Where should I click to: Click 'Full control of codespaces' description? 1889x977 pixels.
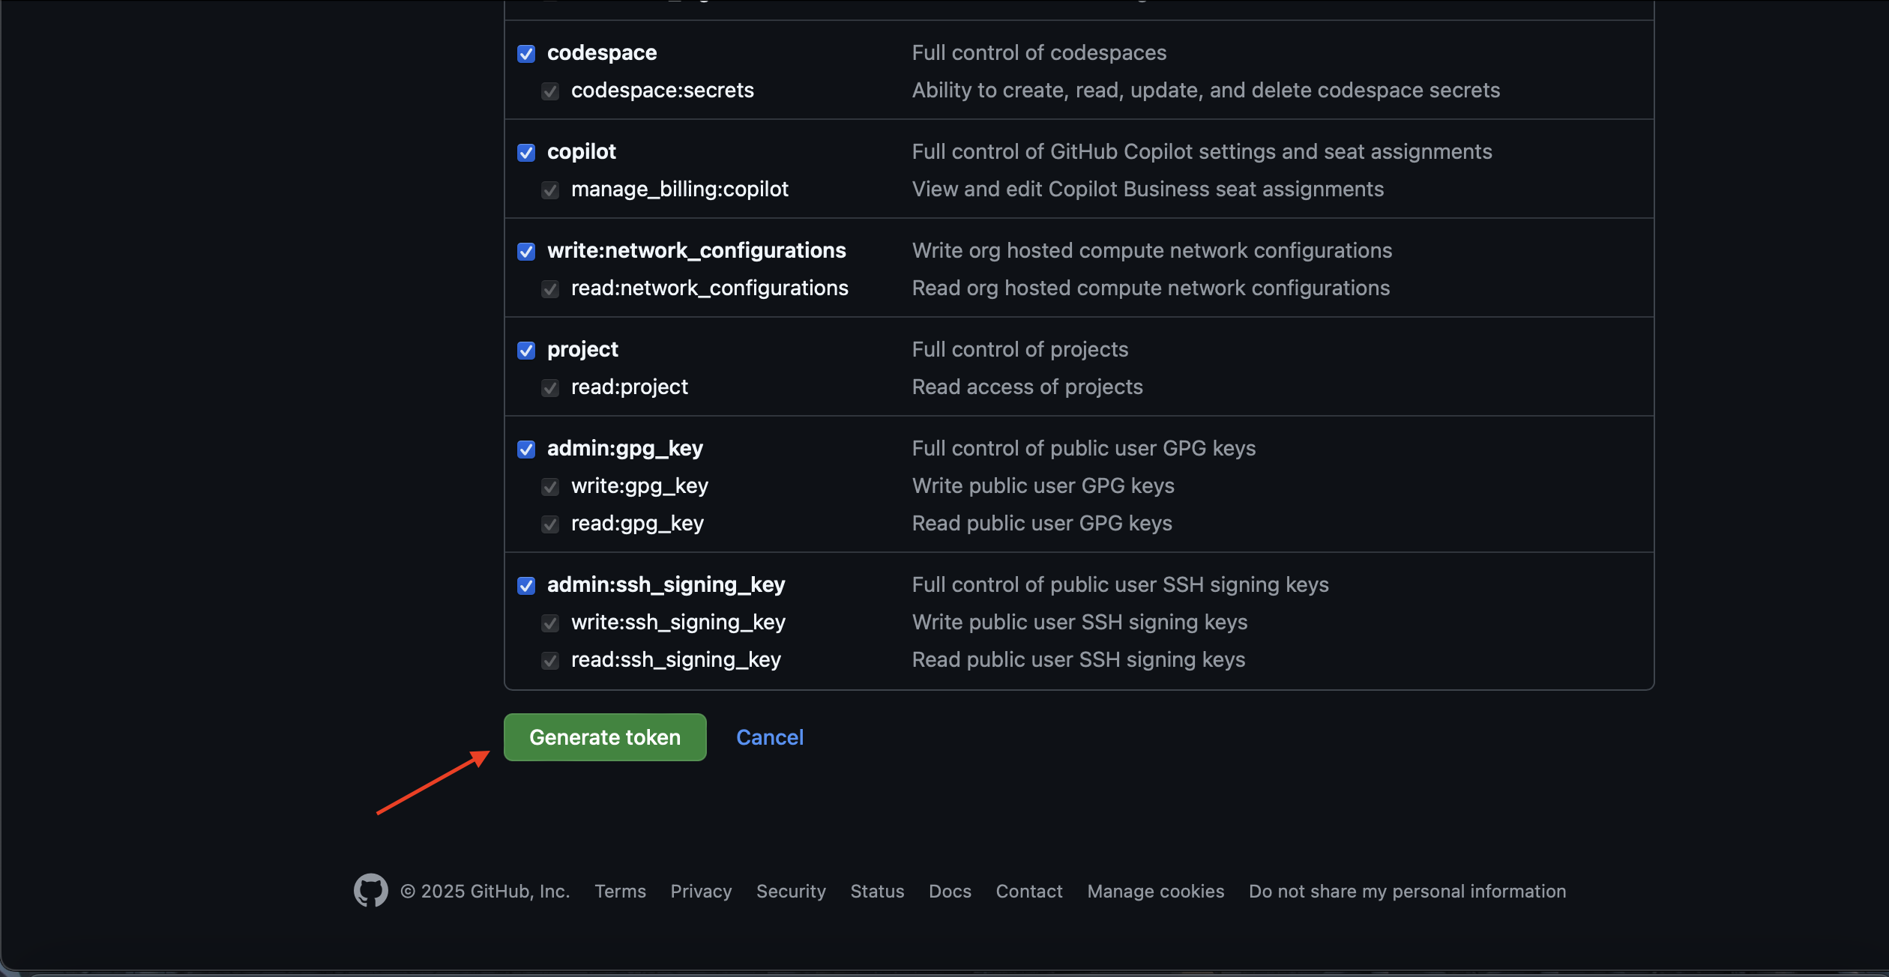[x=1039, y=52]
